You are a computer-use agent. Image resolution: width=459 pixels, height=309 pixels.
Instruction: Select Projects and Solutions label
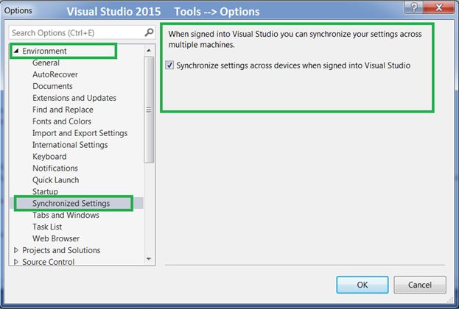(x=61, y=250)
